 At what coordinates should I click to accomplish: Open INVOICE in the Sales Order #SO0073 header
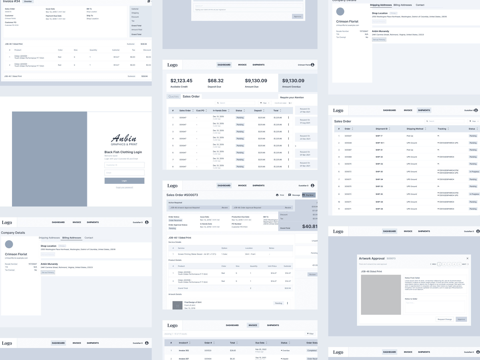(x=242, y=185)
